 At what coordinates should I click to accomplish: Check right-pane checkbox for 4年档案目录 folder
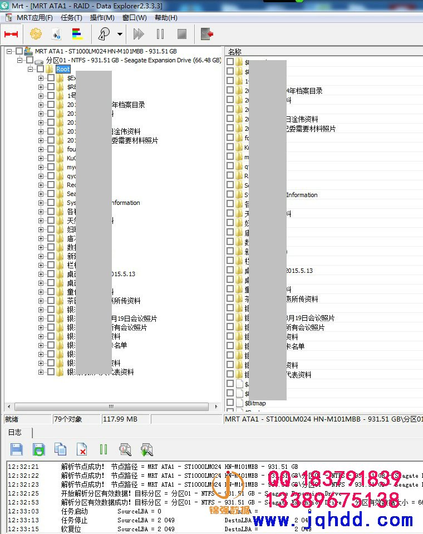230,90
